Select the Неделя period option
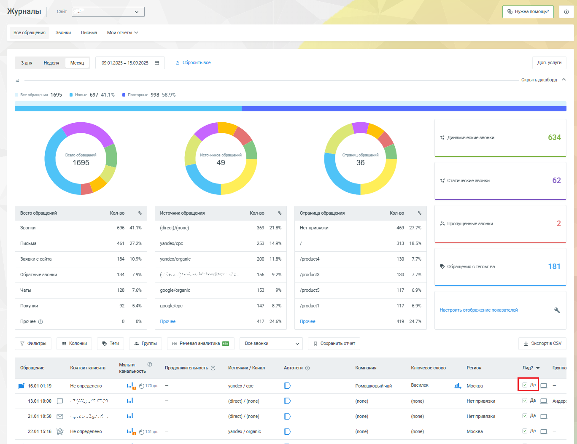 pos(51,63)
